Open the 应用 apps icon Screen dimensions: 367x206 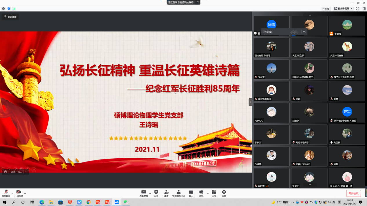(x=214, y=192)
